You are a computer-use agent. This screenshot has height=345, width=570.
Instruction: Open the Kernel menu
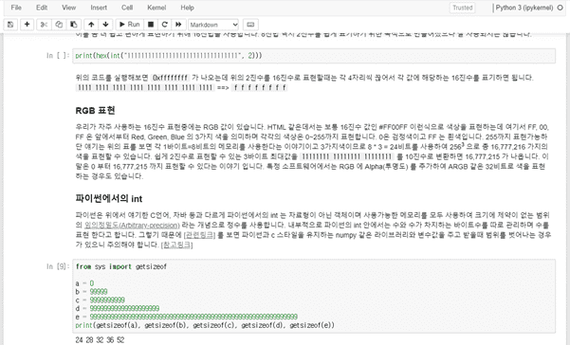pyautogui.click(x=156, y=8)
